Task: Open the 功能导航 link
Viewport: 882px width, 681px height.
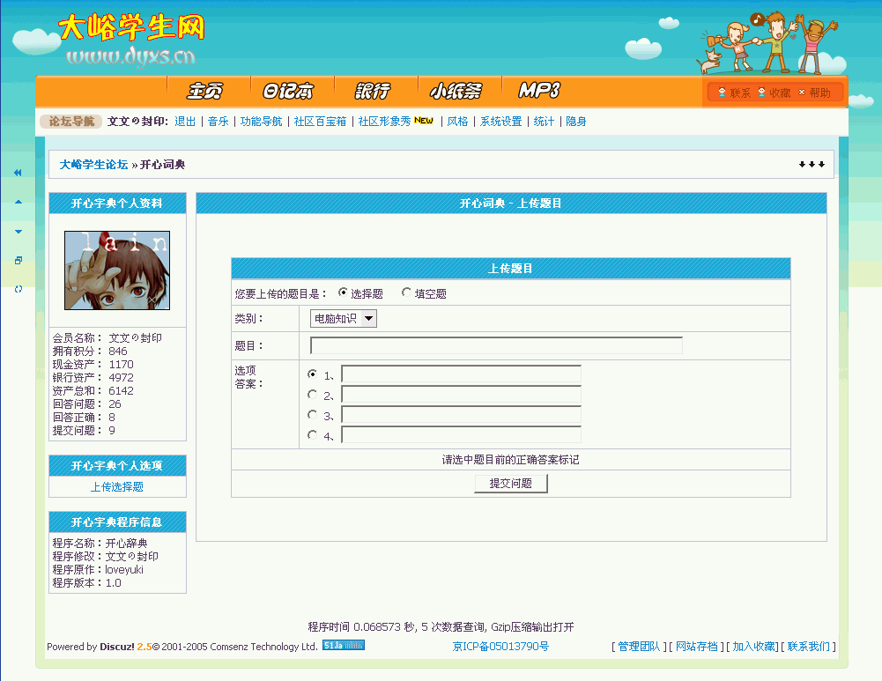Action: pos(262,122)
